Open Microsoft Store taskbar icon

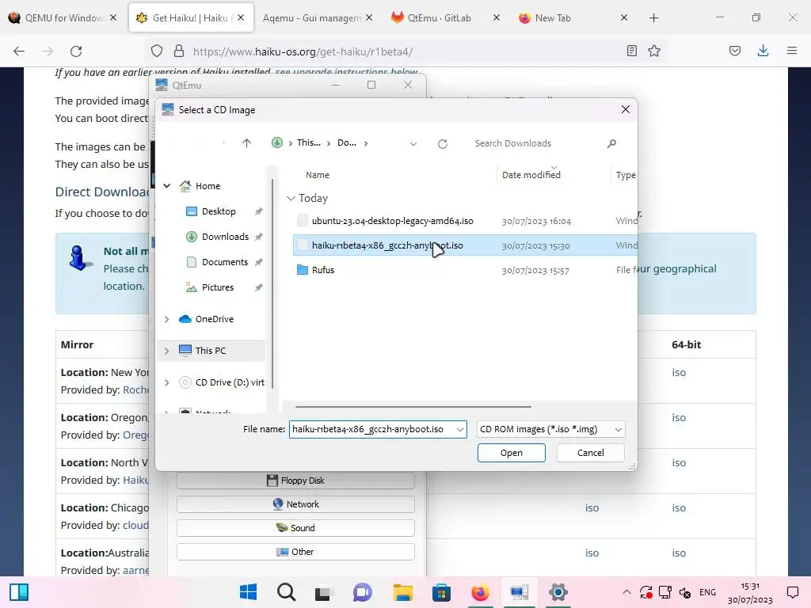point(440,592)
